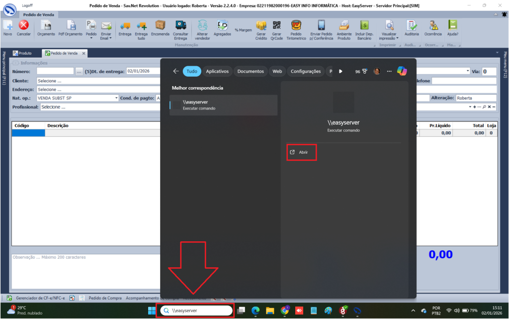Click the Gerar QrCode icon
Screen dimensions: 509x319
[x=277, y=27]
